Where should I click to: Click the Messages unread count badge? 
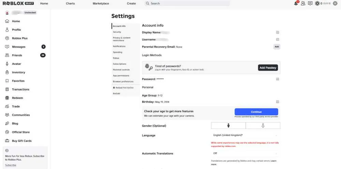[x=44, y=47]
